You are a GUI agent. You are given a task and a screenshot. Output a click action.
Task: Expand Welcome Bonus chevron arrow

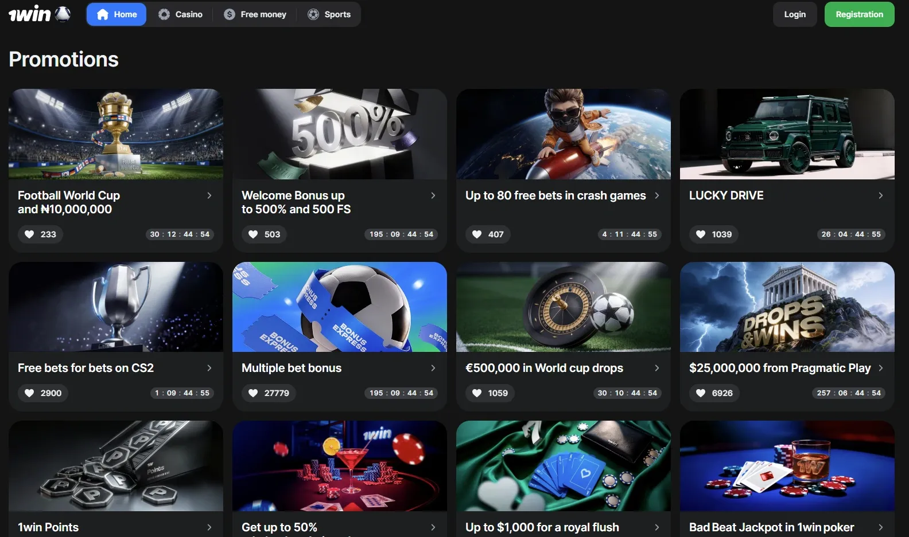click(x=433, y=195)
